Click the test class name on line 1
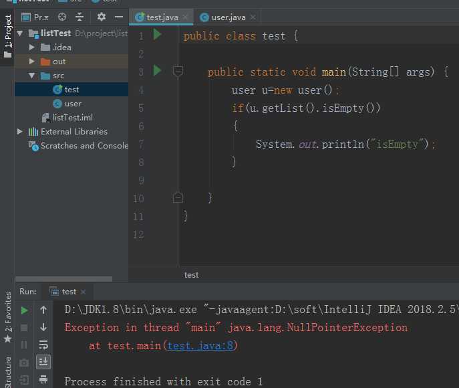Screen dimensions: 459x388 [x=273, y=36]
